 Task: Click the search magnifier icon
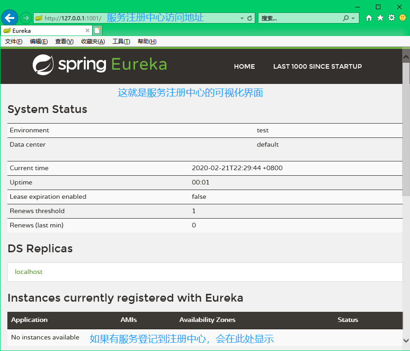tap(346, 18)
